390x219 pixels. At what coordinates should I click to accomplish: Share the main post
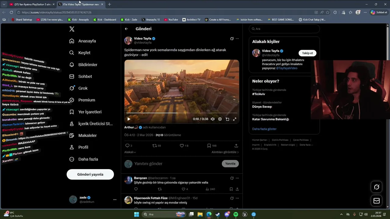pyautogui.click(x=236, y=146)
